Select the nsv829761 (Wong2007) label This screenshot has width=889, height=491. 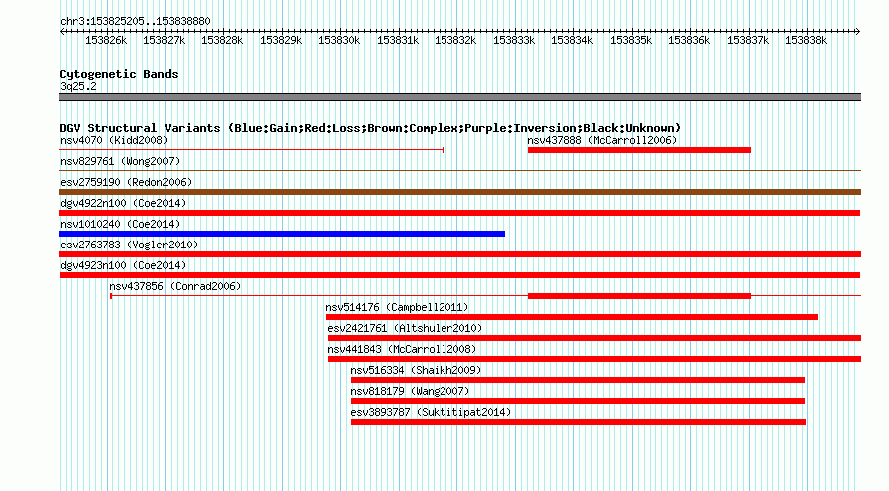click(120, 161)
